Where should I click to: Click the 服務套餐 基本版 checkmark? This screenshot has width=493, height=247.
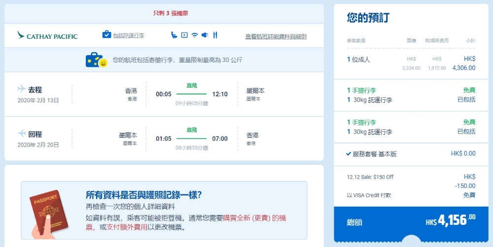(349, 154)
